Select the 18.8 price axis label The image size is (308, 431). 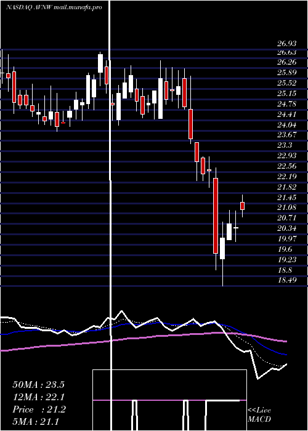click(x=285, y=270)
